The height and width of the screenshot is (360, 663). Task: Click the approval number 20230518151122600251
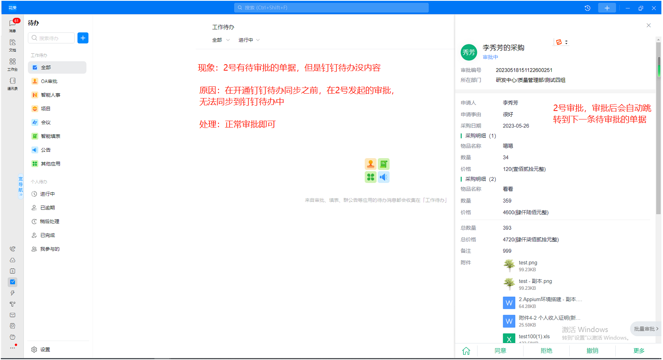coord(524,70)
